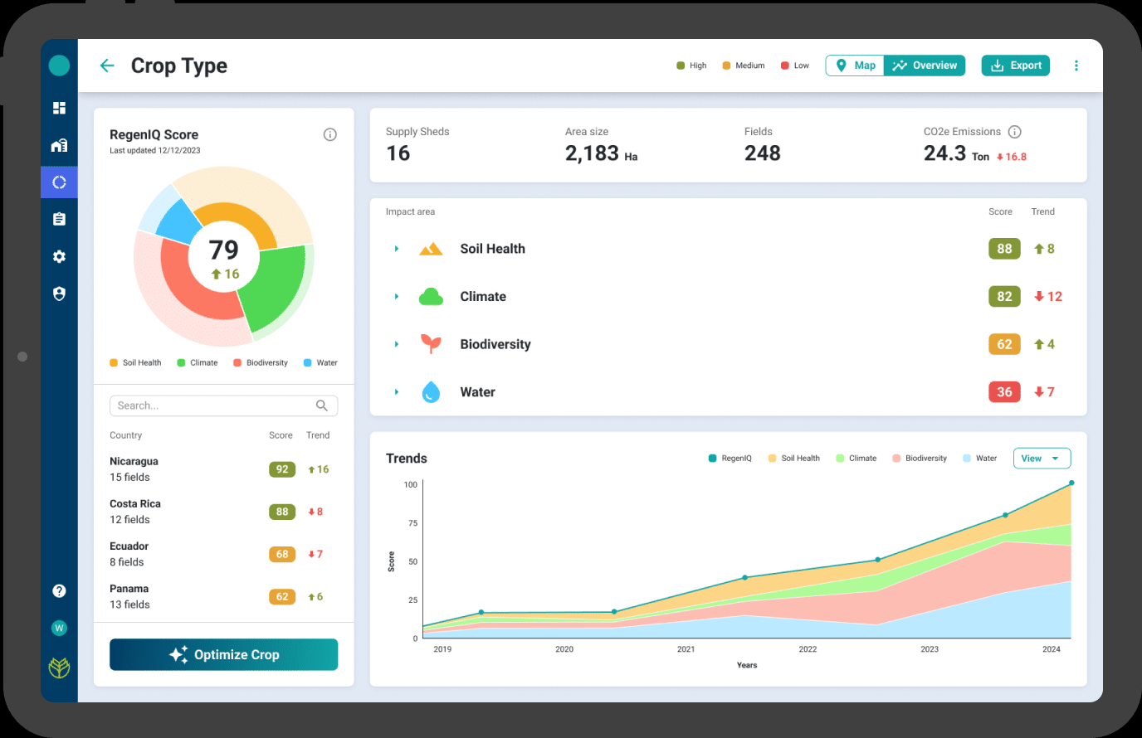Select the Nicaragua country row

(x=223, y=469)
